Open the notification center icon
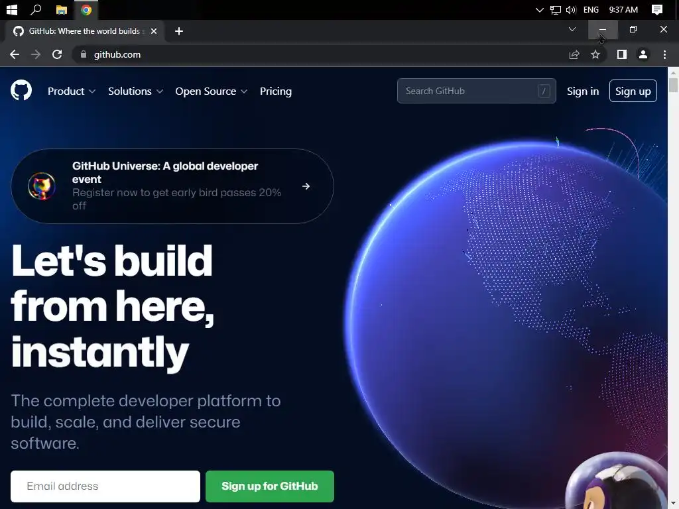Image resolution: width=679 pixels, height=509 pixels. click(657, 9)
